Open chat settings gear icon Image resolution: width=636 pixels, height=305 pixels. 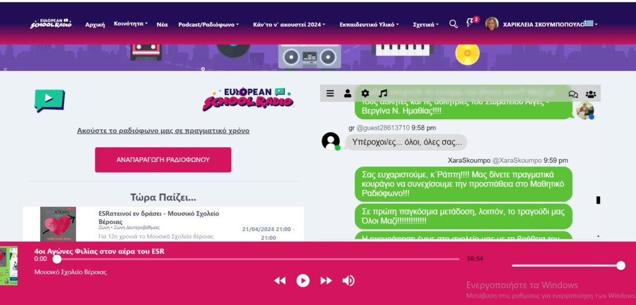pyautogui.click(x=365, y=94)
